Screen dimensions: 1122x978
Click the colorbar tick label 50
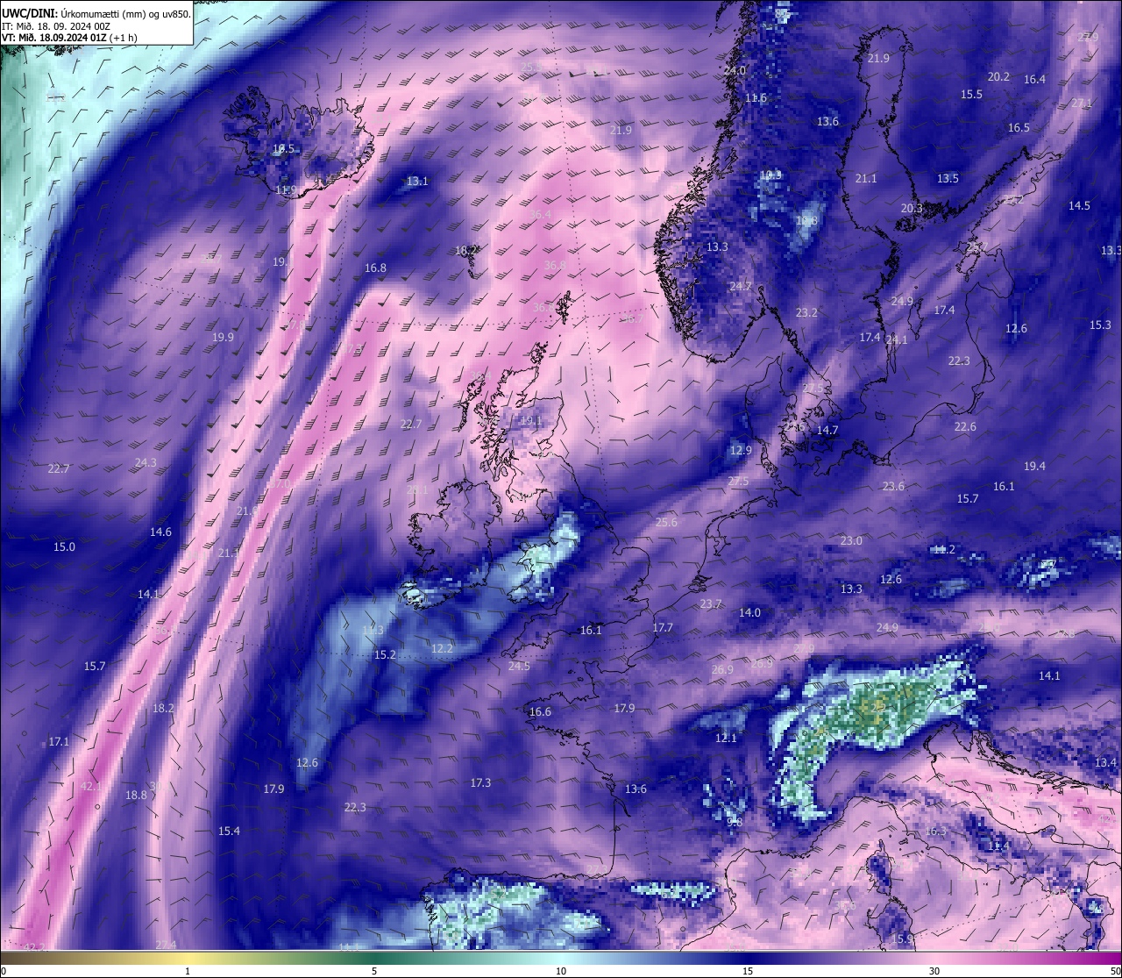tap(1115, 971)
